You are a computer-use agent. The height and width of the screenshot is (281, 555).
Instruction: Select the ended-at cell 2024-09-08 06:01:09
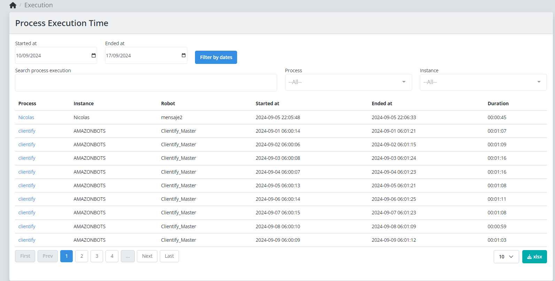(394, 226)
